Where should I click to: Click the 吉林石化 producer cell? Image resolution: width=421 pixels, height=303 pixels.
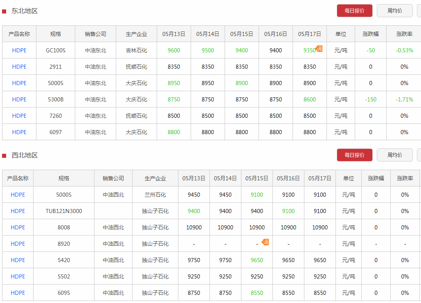(136, 50)
